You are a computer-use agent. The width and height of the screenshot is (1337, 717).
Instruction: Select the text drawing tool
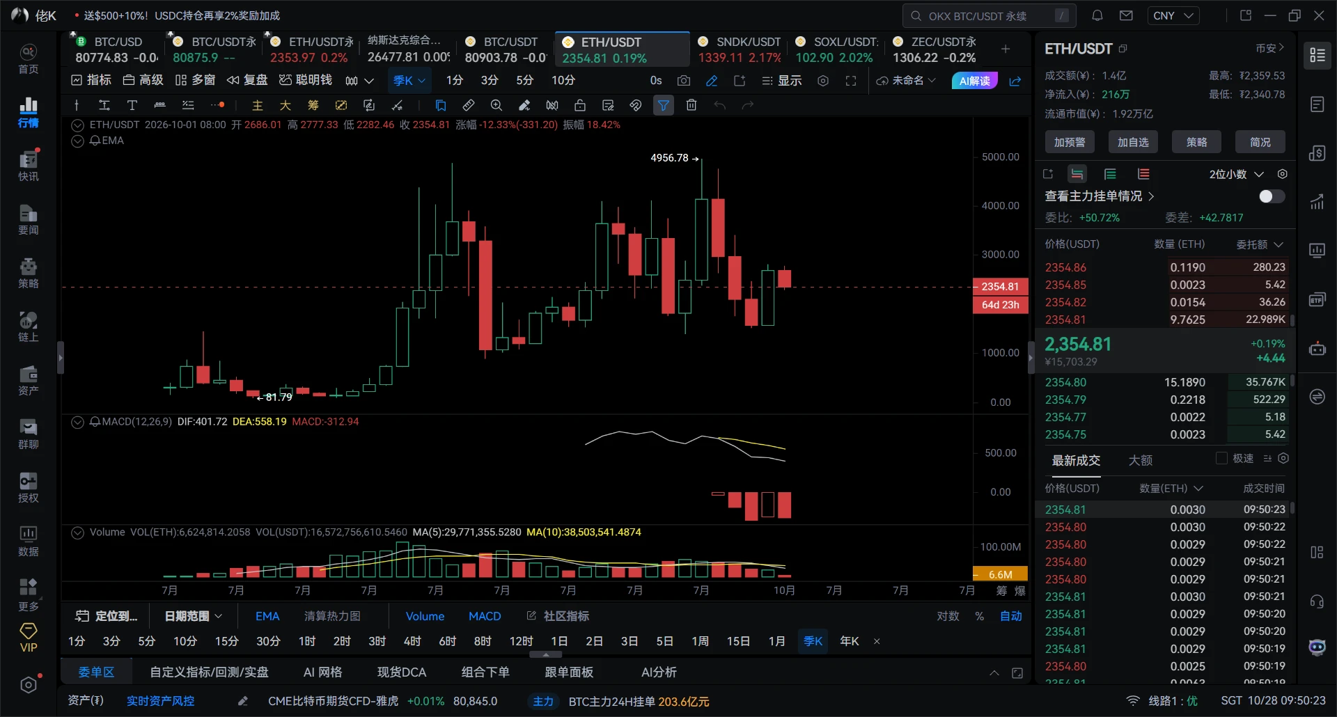pyautogui.click(x=132, y=105)
